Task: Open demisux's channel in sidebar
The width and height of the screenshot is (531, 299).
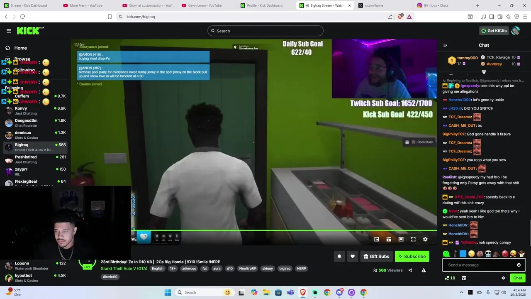Action: coord(36,135)
